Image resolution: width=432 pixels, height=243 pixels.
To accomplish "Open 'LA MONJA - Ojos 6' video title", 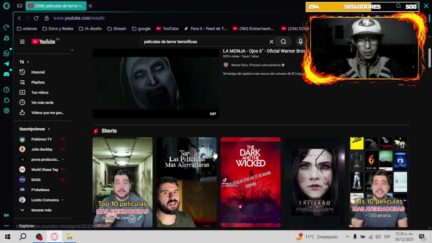I will (264, 51).
